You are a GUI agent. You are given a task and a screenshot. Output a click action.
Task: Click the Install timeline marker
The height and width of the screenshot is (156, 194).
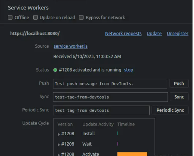point(118,133)
